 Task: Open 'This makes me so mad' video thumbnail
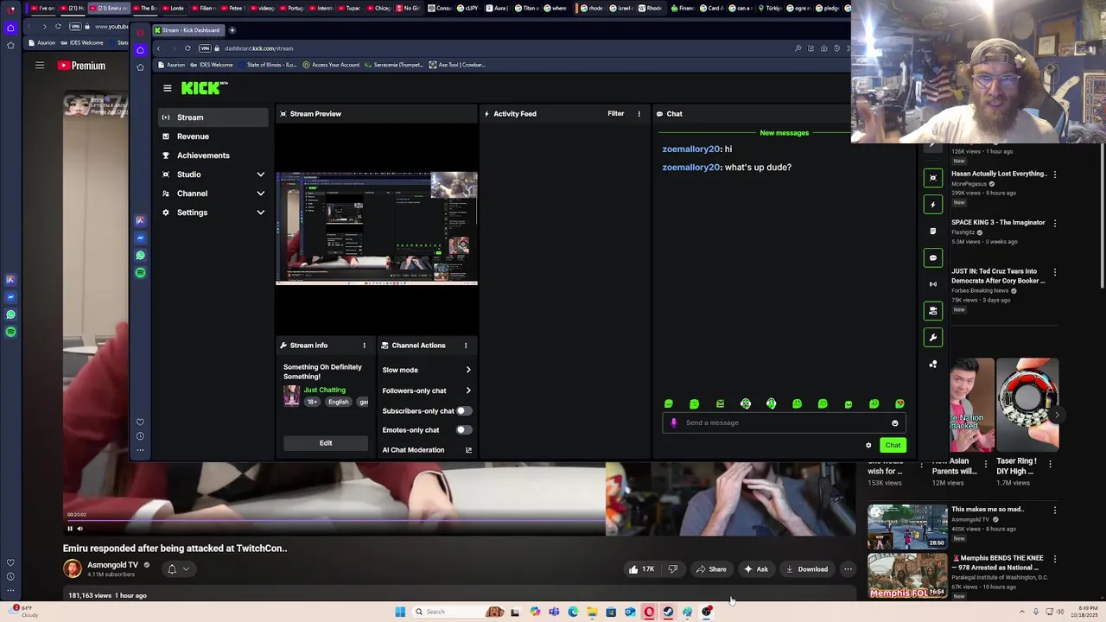click(x=907, y=527)
